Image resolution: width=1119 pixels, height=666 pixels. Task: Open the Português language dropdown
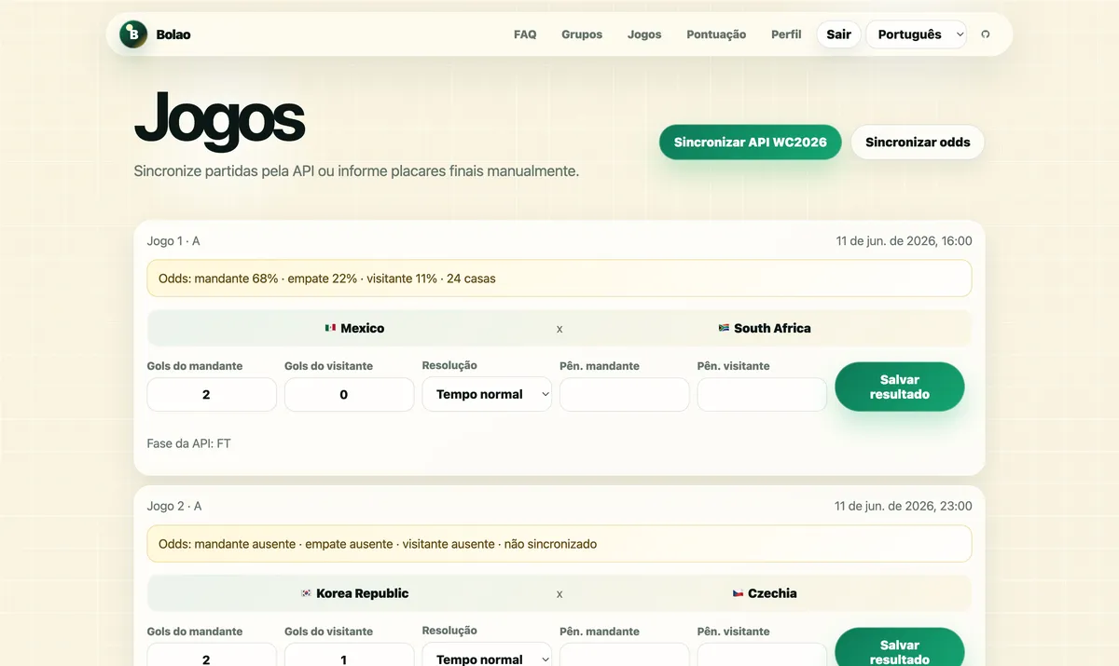coord(917,34)
